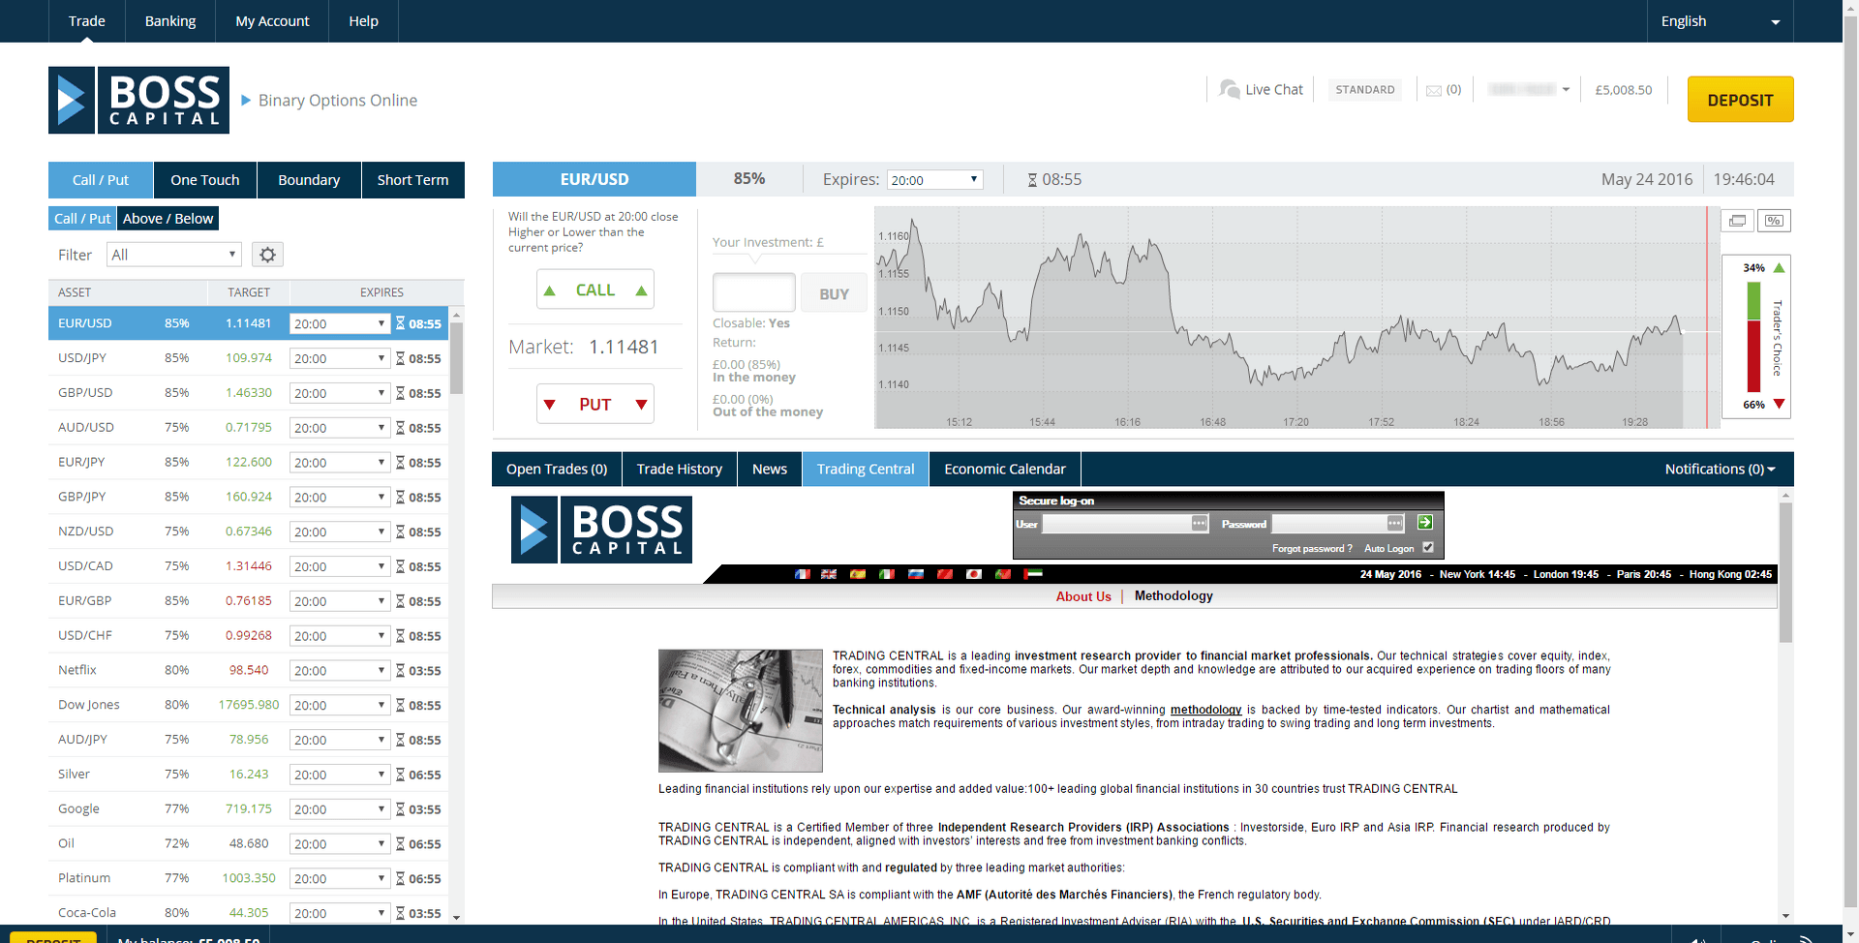Click hourglass icon beside Expires timer
Viewport: 1859px width, 943px height.
[x=1032, y=180]
